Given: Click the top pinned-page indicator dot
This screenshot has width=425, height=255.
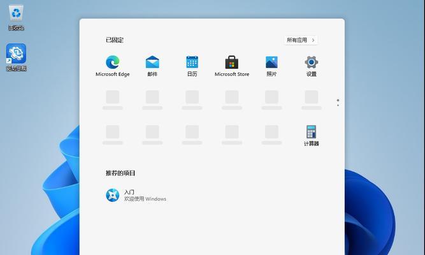Looking at the screenshot, I should 338,100.
